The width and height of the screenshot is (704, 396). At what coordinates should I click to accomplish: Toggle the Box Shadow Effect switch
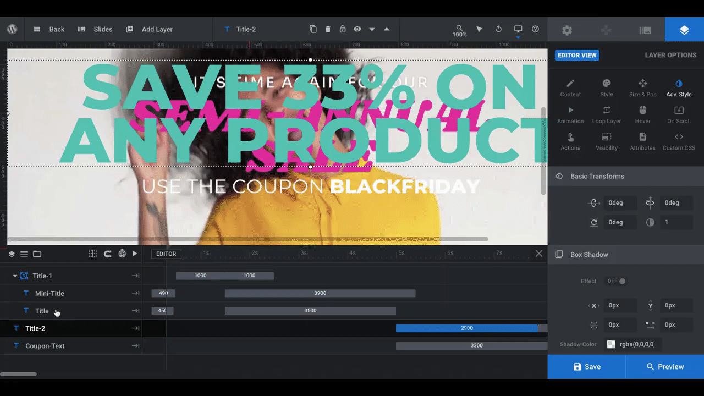pyautogui.click(x=616, y=281)
